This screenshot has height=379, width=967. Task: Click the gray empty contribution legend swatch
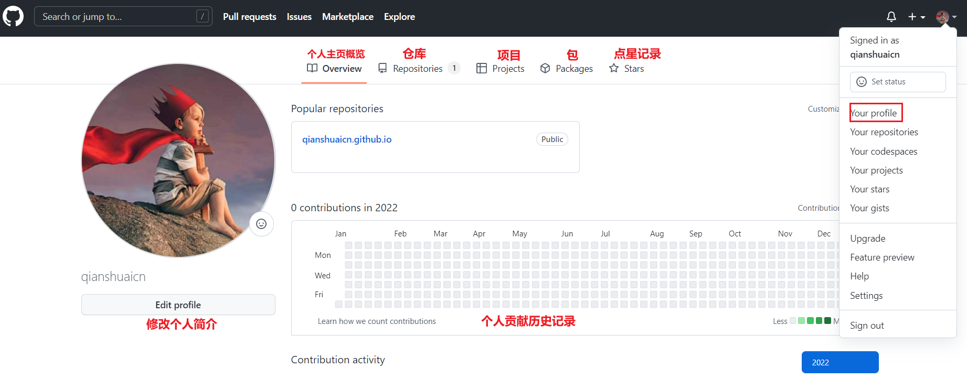tap(793, 321)
